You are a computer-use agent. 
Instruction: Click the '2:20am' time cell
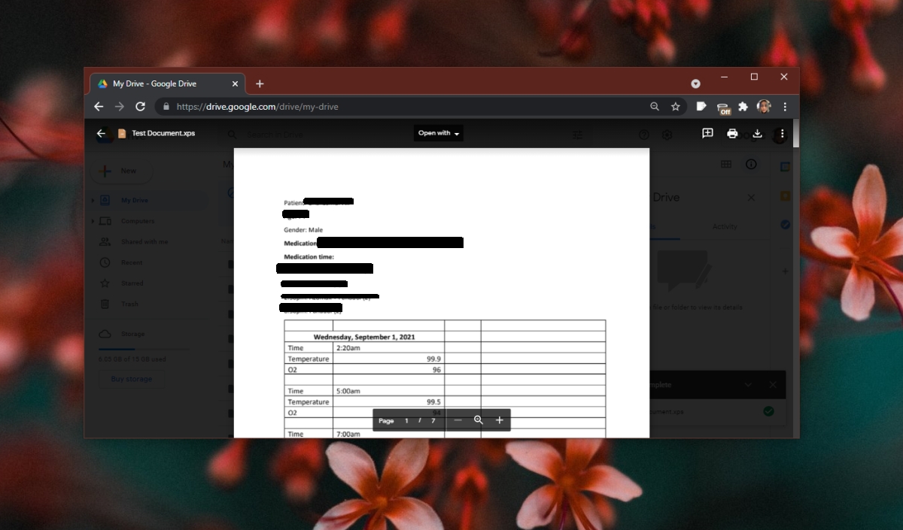pos(348,348)
